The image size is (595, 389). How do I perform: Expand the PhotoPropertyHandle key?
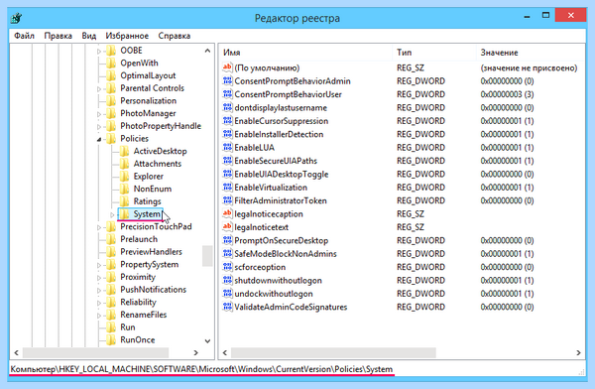[x=99, y=126]
